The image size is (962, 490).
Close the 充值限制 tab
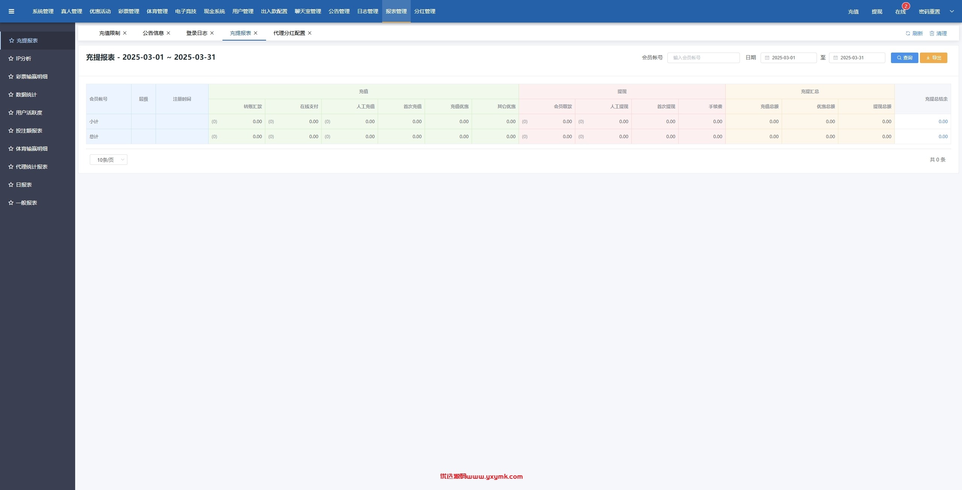click(125, 33)
